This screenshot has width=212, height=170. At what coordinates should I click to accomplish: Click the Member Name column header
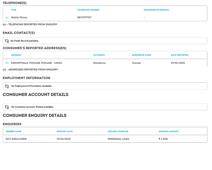click(13, 131)
